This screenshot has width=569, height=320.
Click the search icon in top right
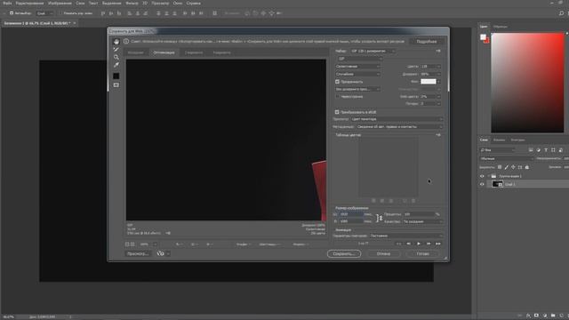pos(561,13)
